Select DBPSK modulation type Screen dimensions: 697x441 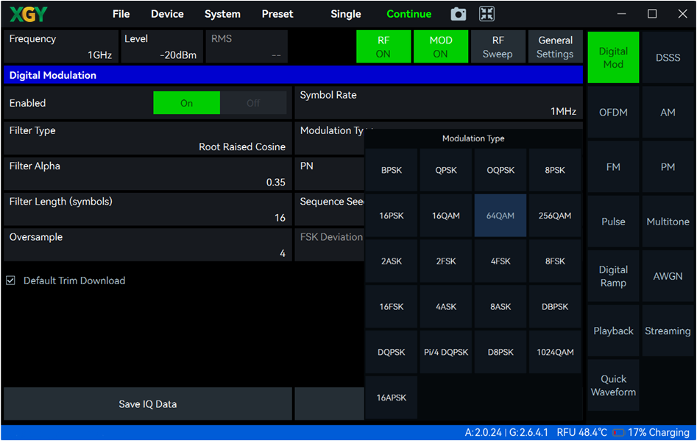555,307
